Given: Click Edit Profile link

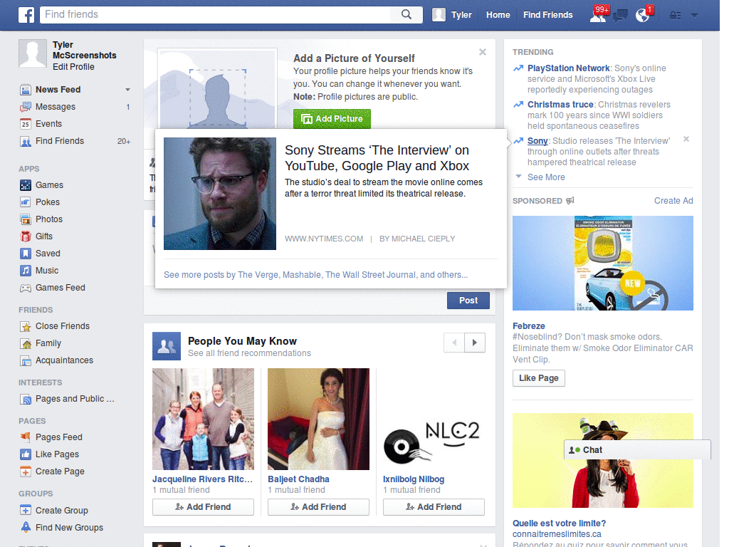Looking at the screenshot, I should coord(73,67).
